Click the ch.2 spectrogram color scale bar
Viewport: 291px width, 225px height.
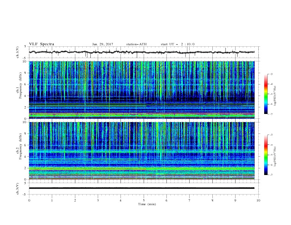266,155
